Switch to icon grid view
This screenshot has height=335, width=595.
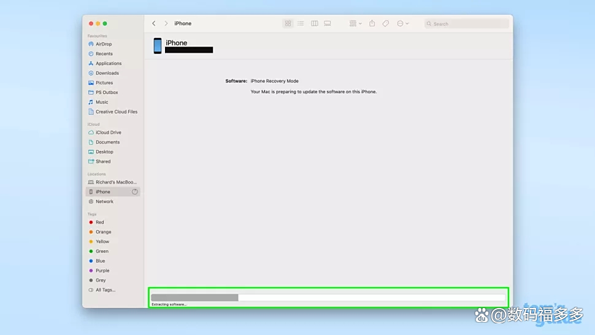[288, 23]
